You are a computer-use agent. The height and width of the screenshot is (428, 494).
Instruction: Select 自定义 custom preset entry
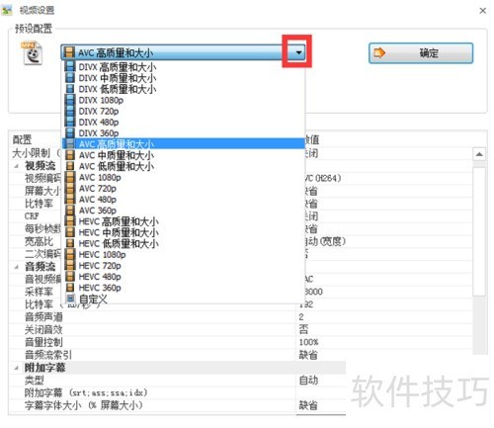pos(184,299)
